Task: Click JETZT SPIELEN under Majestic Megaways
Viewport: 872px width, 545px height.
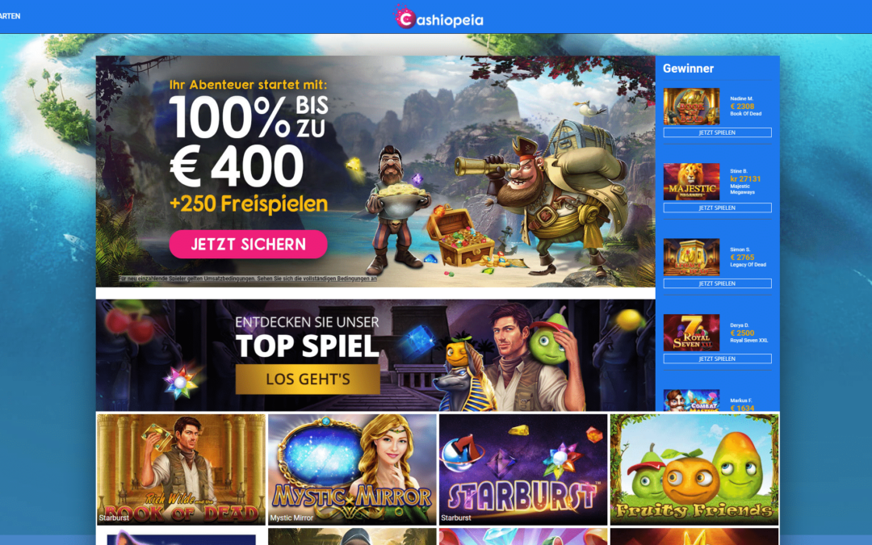Action: pyautogui.click(x=718, y=208)
